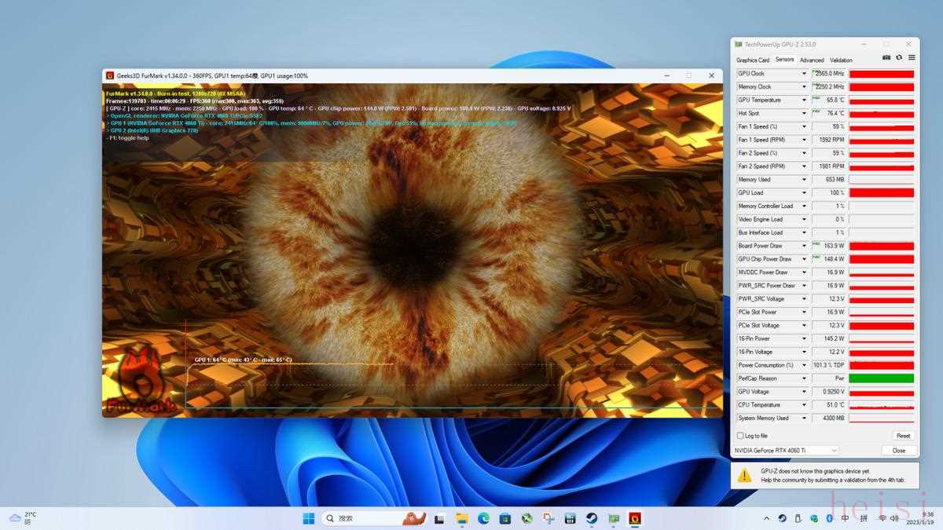Open the Advanced tab in GPU-Z
Screen dimensions: 943x530
click(x=812, y=60)
